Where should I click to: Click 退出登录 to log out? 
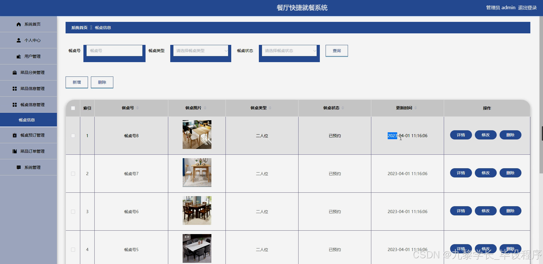tap(527, 8)
